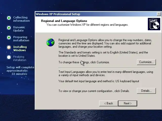Close the Windows XP Professional Setup dialog
162x121 pixels.
pos(159,14)
